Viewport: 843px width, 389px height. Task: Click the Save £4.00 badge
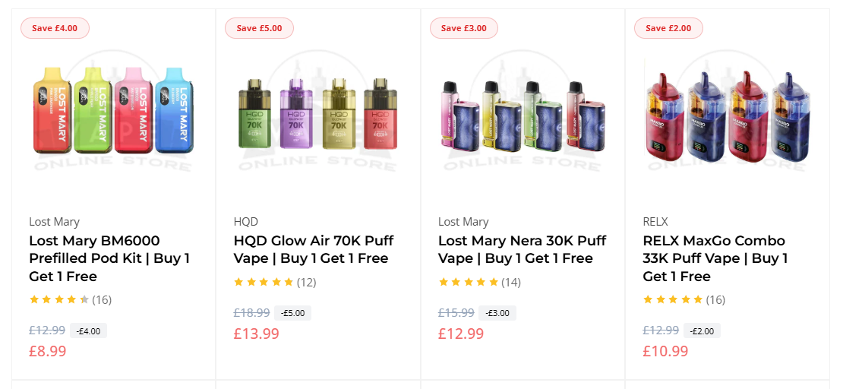pos(55,28)
